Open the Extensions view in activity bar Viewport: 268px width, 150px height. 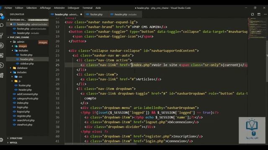[2, 55]
